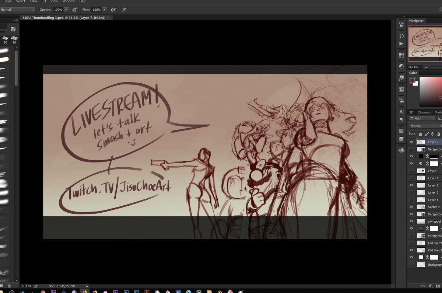Open the Styles fx panel icon

coord(401,79)
